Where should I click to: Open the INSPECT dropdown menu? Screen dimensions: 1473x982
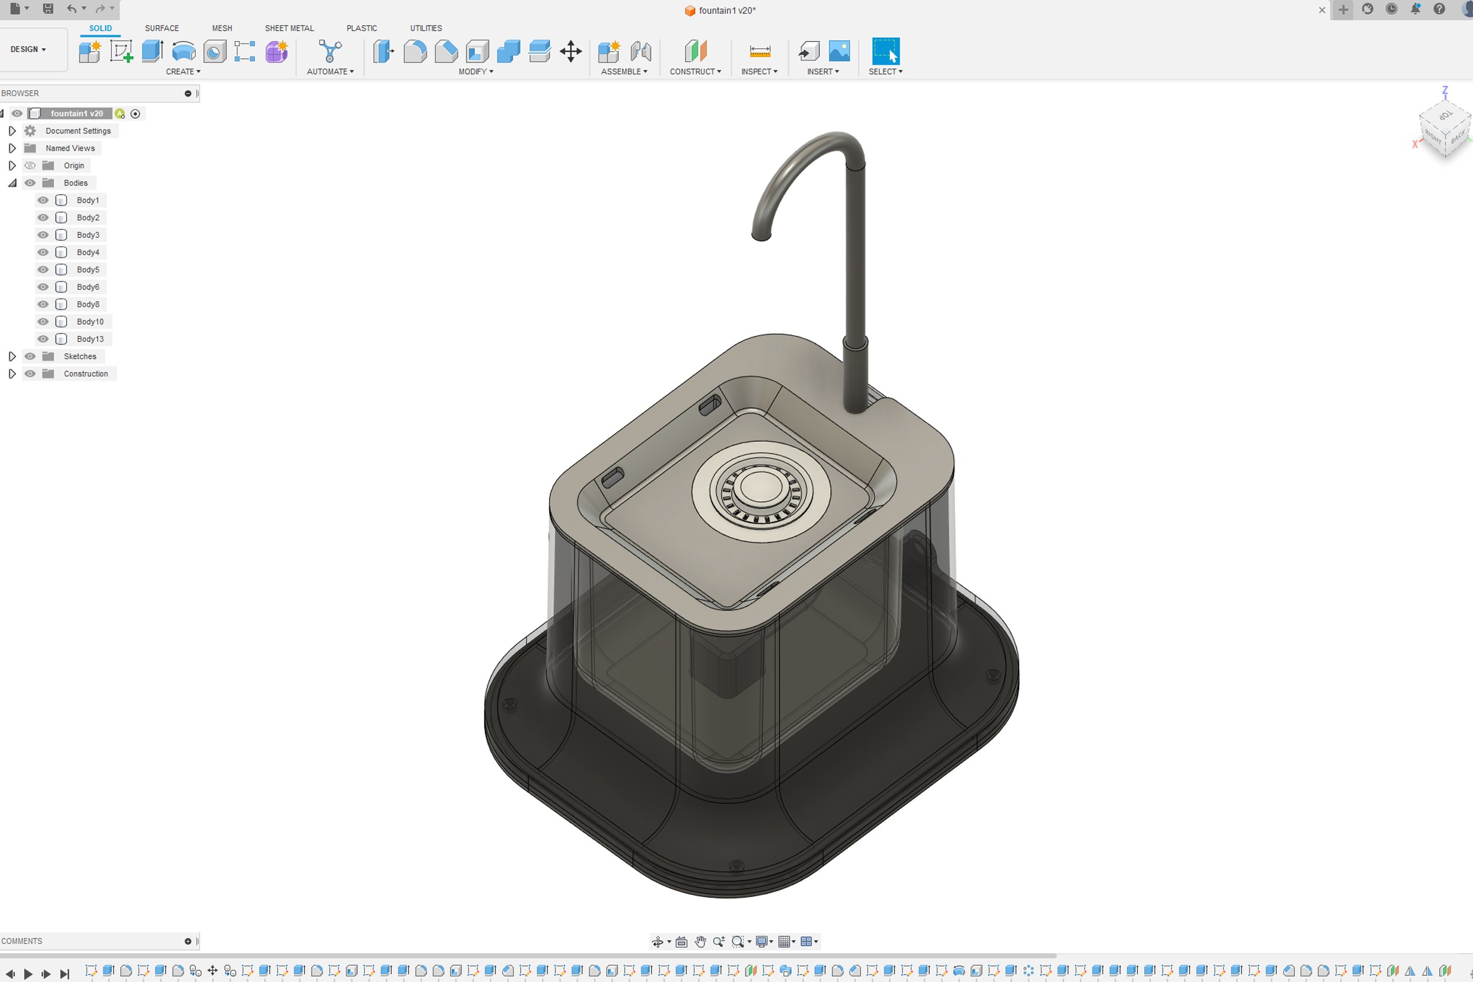[759, 72]
